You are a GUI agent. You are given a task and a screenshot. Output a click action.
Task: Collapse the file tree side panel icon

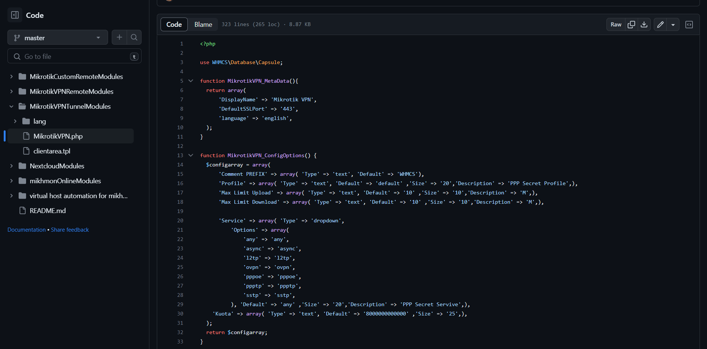coord(15,15)
